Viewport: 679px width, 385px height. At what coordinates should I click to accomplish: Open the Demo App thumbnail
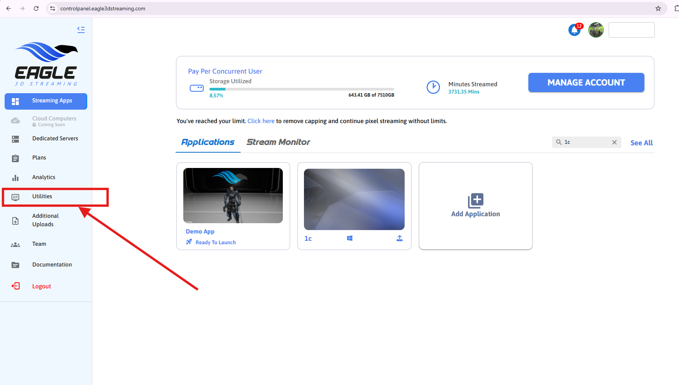click(x=233, y=196)
